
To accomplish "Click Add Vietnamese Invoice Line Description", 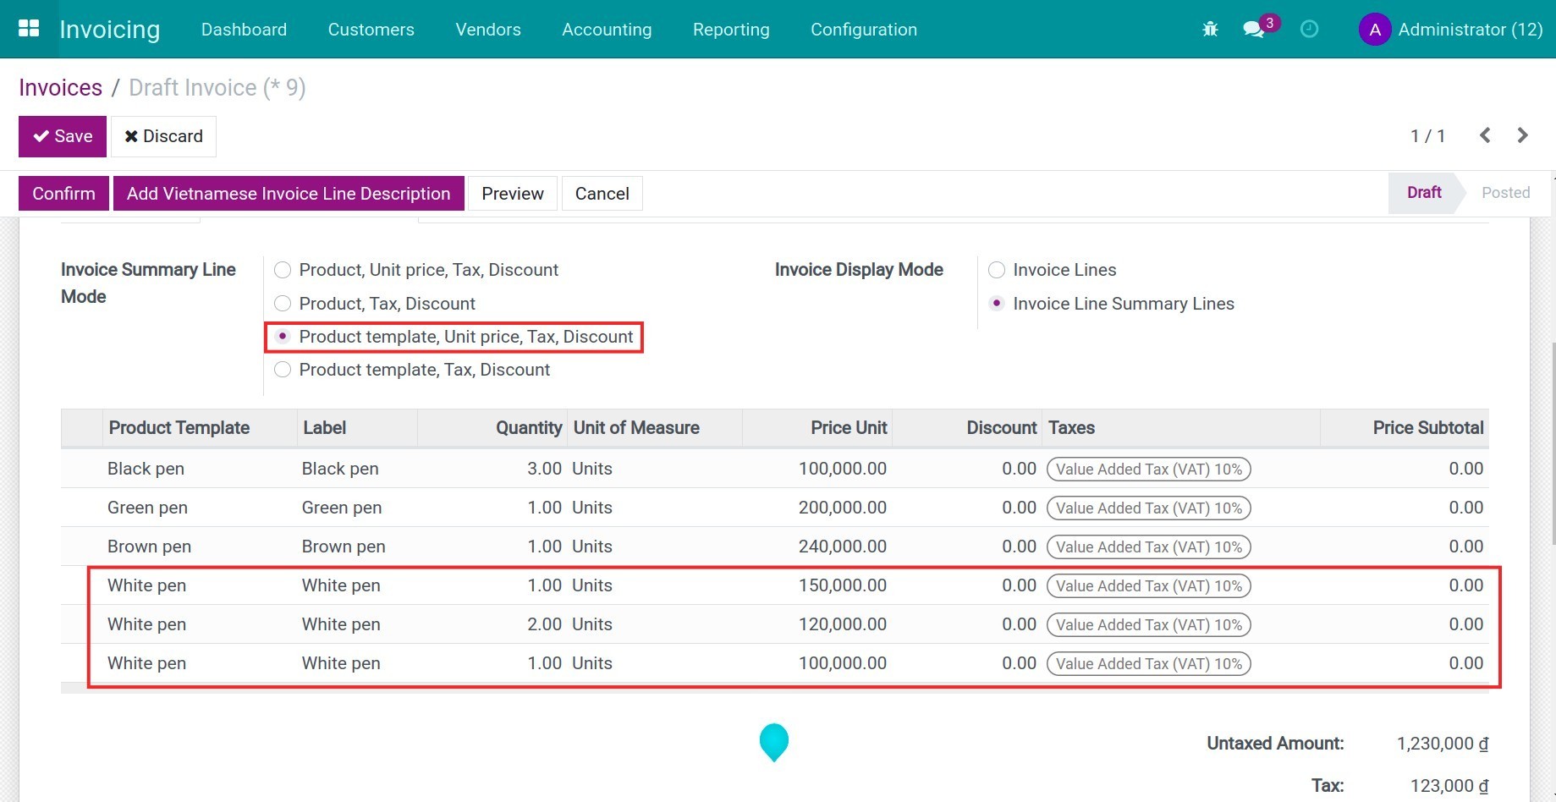I will coord(289,193).
